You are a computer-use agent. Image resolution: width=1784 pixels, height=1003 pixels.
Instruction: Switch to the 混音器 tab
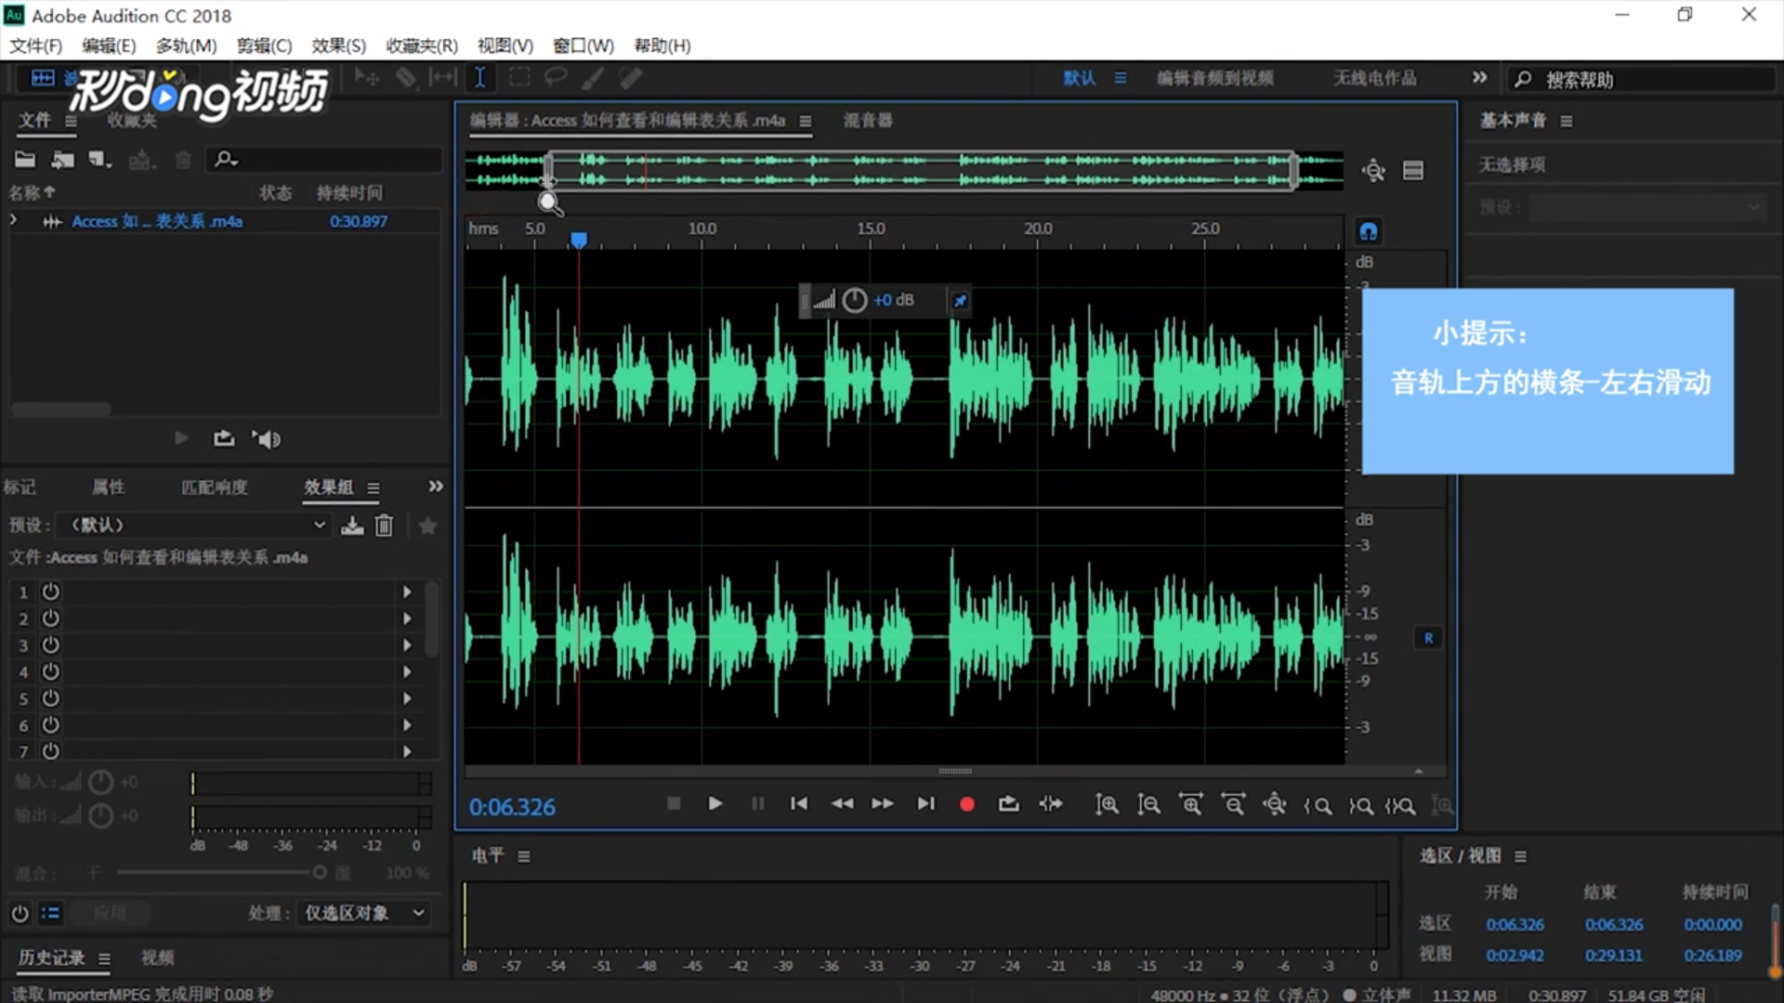(x=868, y=121)
